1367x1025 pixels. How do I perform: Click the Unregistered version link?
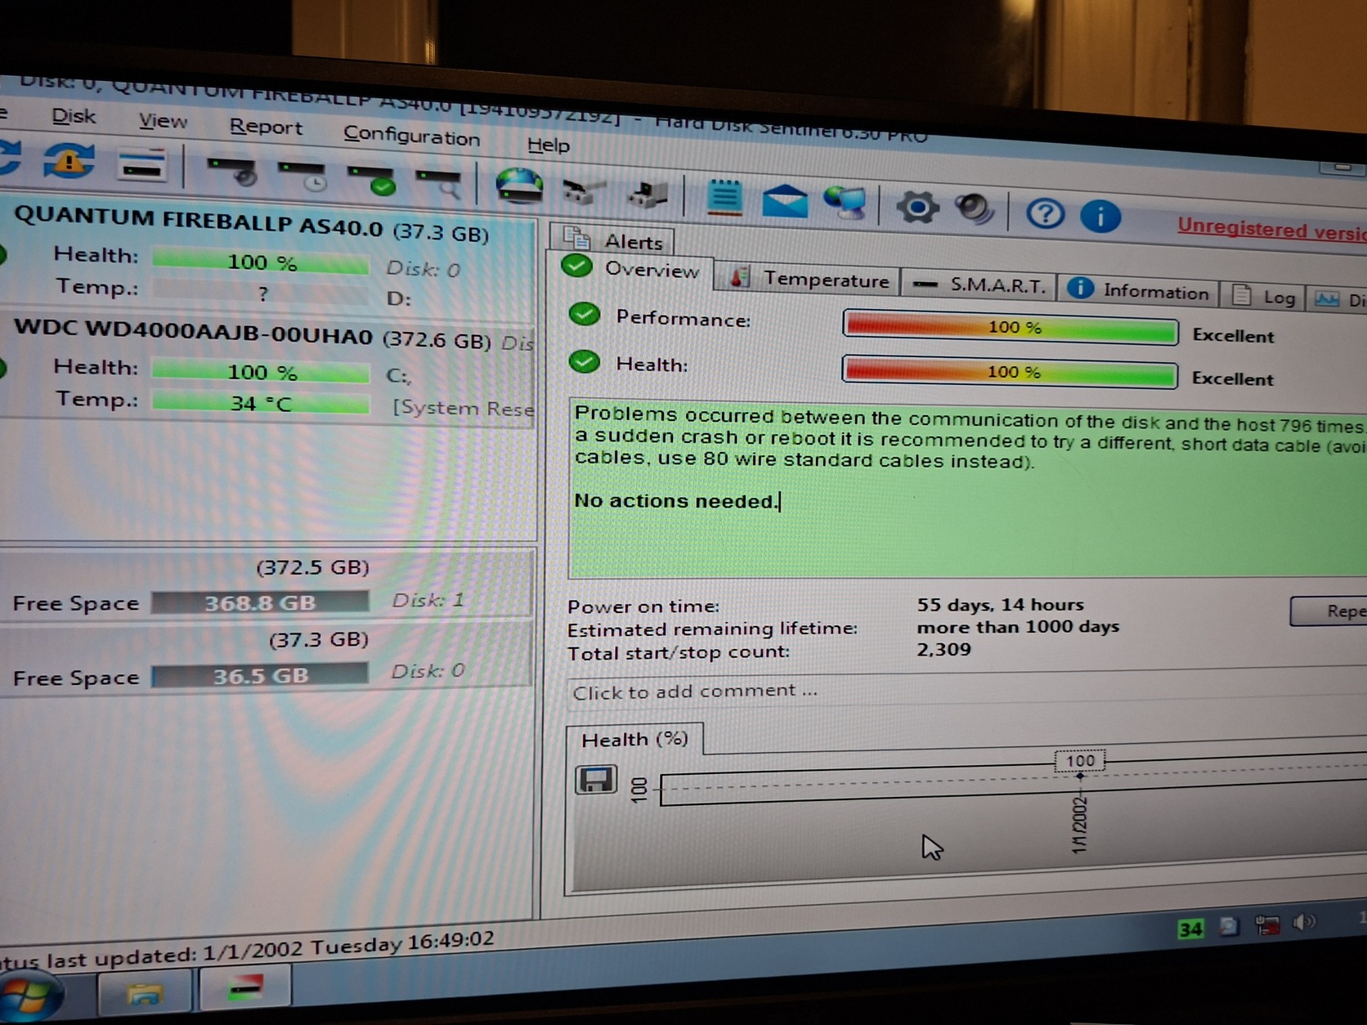click(x=1271, y=230)
